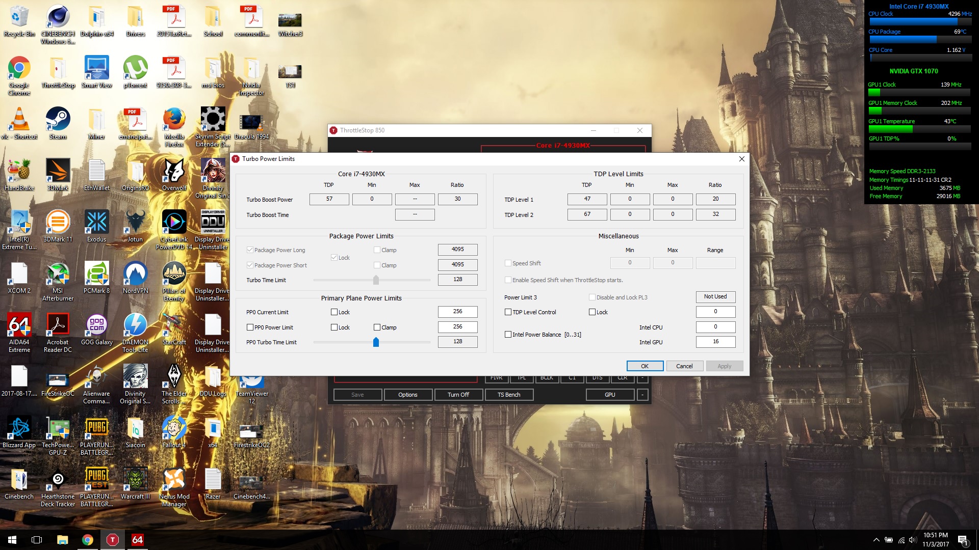Switch to ThrottleStop in the taskbar
The width and height of the screenshot is (979, 550).
tap(112, 540)
